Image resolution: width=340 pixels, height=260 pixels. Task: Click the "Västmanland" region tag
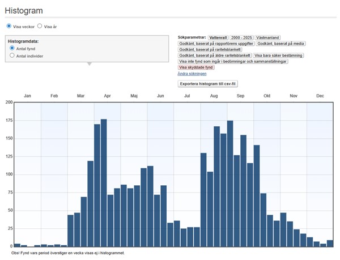pos(267,37)
